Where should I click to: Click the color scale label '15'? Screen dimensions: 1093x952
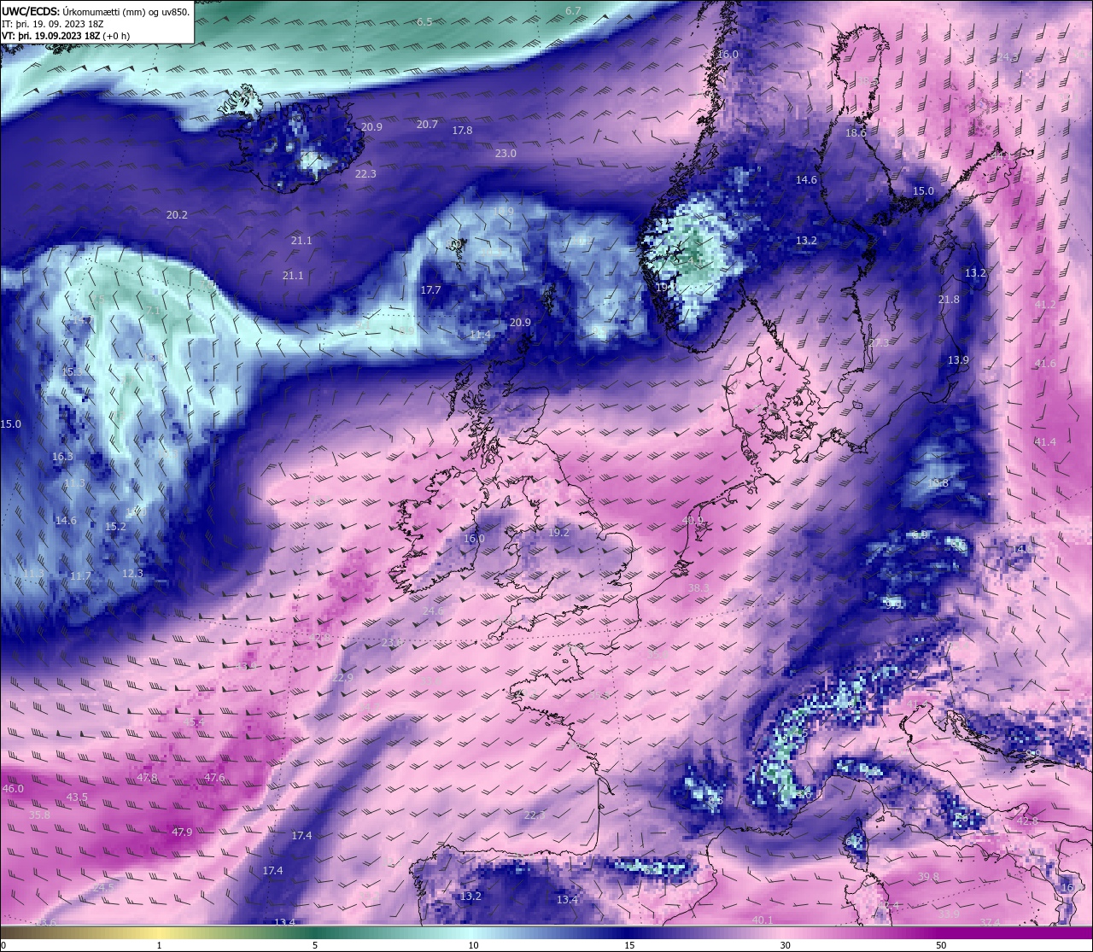(x=629, y=945)
